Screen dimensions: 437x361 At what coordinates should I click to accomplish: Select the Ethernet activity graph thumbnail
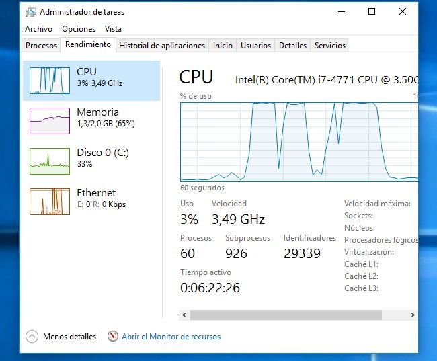coord(50,202)
